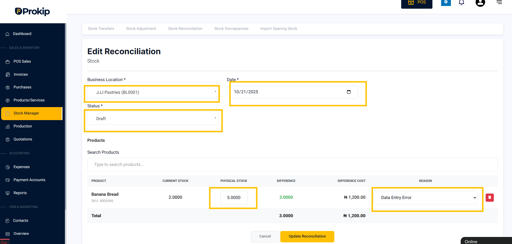The width and height of the screenshot is (512, 244).
Task: Click the Search Products input field
Action: tap(293, 165)
